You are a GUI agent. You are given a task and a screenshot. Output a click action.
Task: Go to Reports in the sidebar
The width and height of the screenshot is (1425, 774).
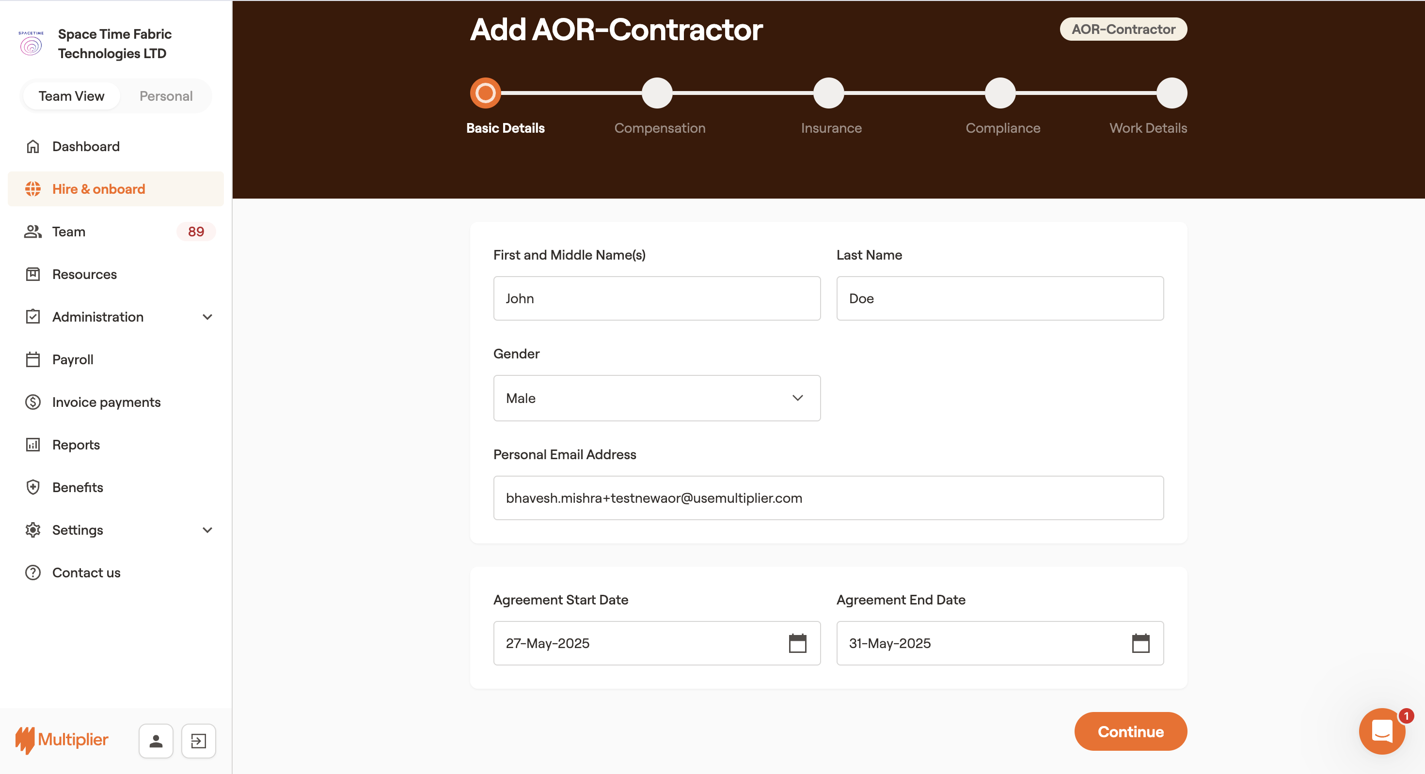[x=76, y=445]
